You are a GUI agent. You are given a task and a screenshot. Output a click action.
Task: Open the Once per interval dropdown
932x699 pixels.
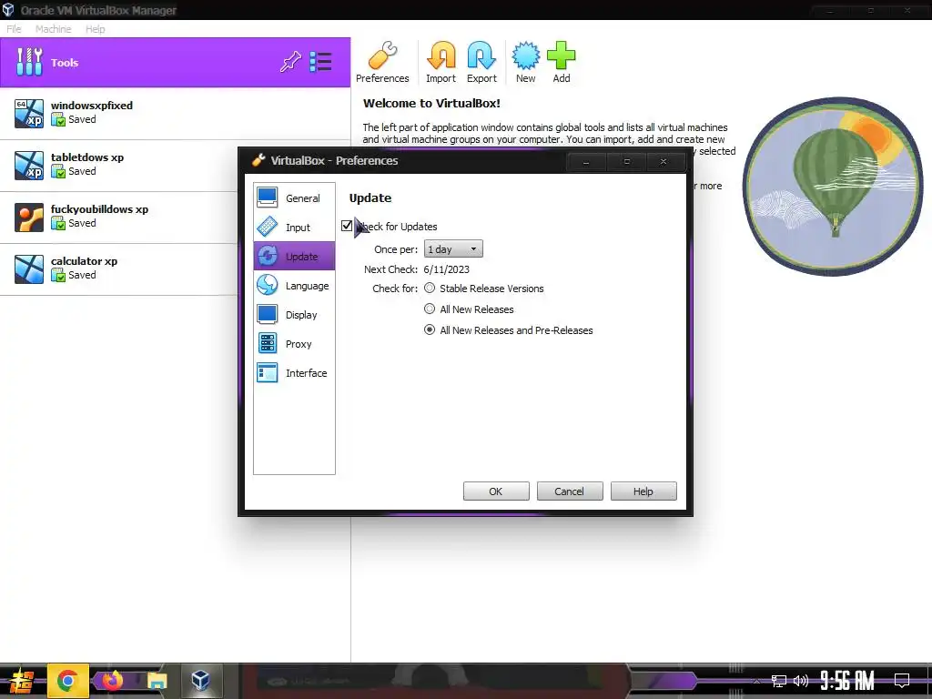[453, 249]
